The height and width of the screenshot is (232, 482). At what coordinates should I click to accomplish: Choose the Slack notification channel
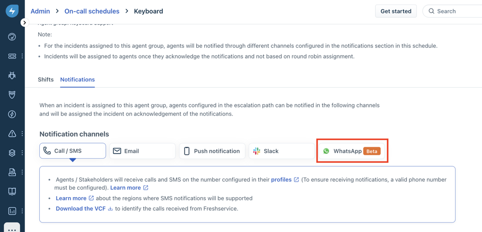tap(281, 151)
